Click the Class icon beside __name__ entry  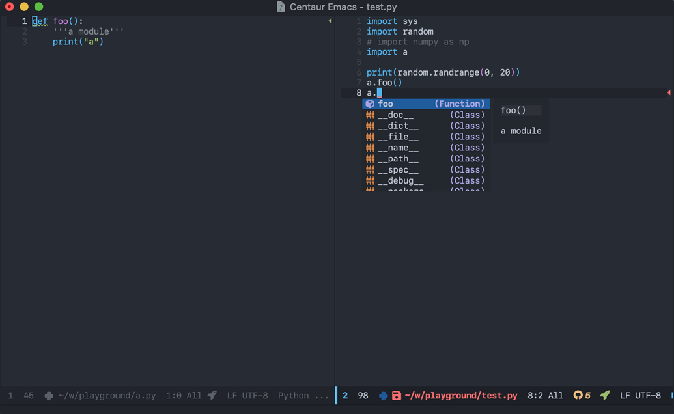tap(369, 148)
